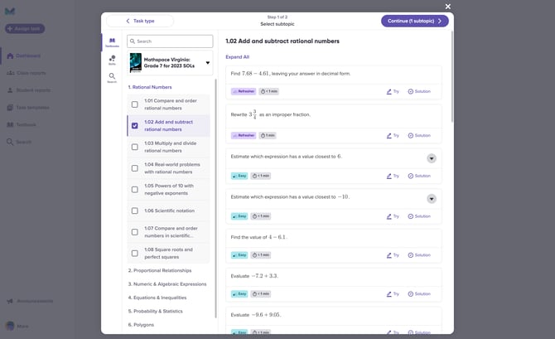The height and width of the screenshot is (339, 555).
Task: Open the Search tab magnifier icon in modal sidebar
Action: point(112,78)
